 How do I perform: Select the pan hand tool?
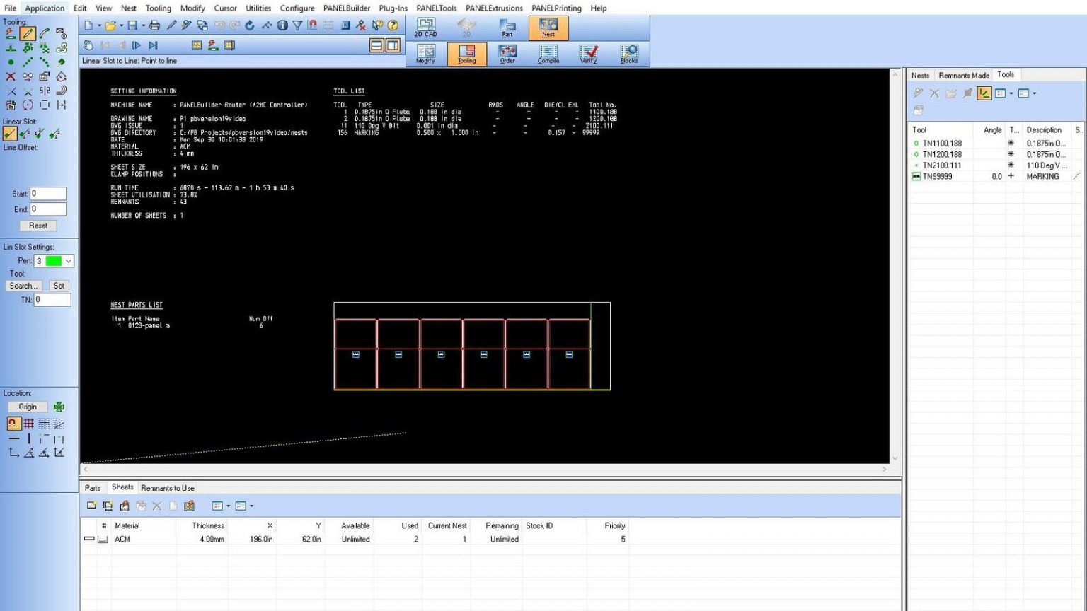88,45
